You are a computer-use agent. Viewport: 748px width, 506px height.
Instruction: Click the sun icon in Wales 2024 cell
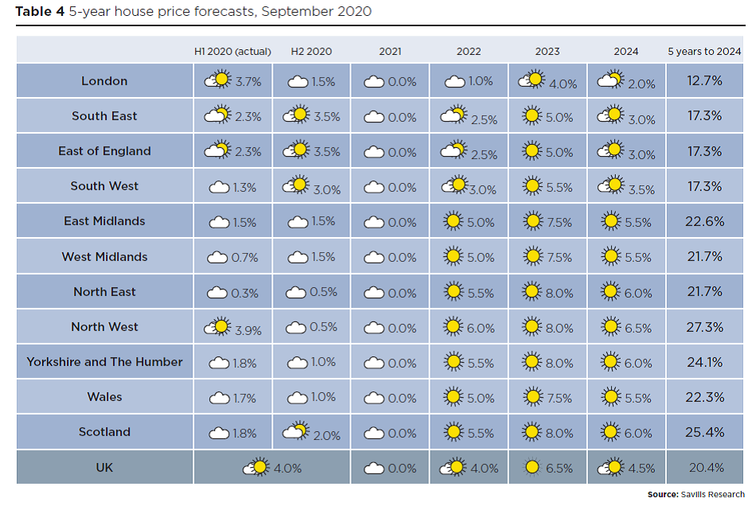610,397
